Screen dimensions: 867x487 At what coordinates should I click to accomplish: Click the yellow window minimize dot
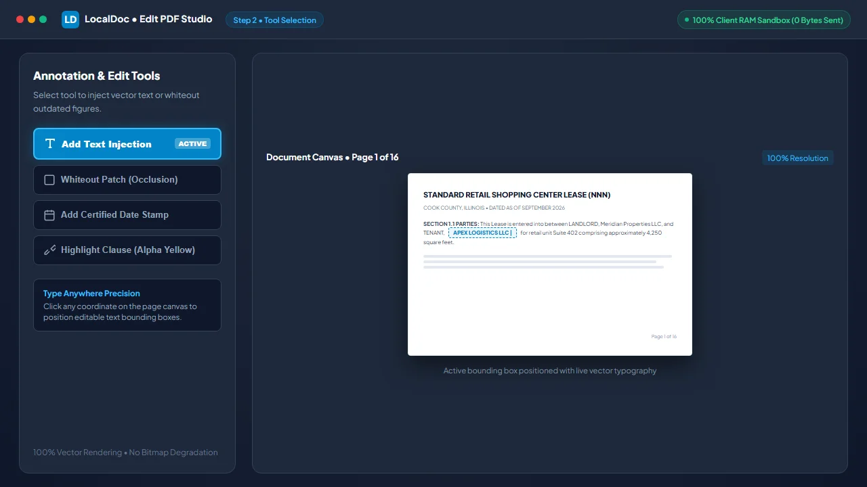pos(31,20)
